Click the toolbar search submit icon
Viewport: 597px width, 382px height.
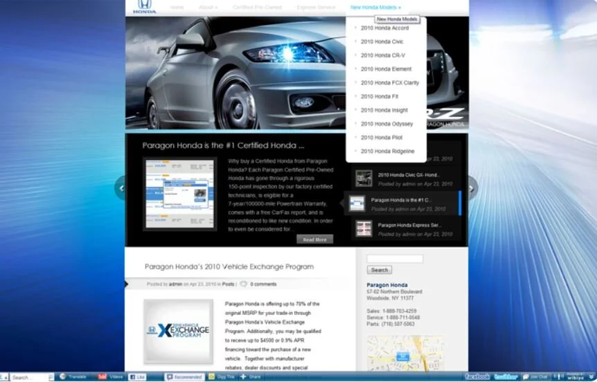coord(51,377)
